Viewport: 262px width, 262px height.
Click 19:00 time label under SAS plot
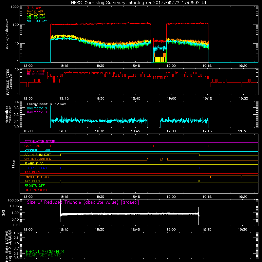pyautogui.click(x=171, y=230)
